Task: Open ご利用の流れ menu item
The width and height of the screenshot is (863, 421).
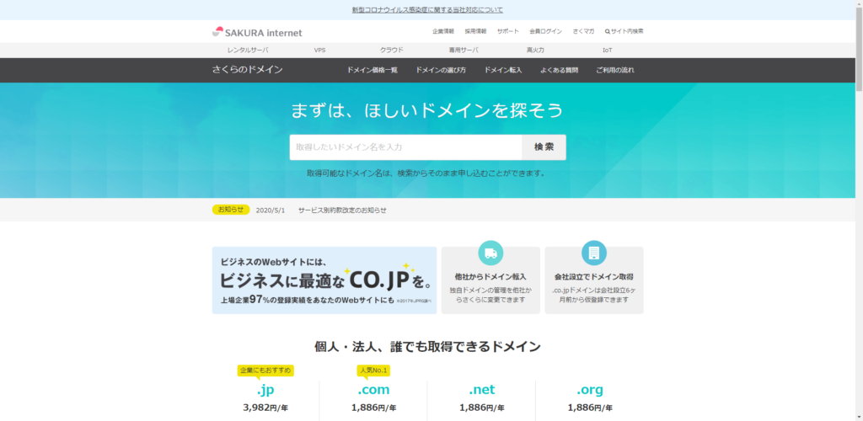Action: [614, 71]
